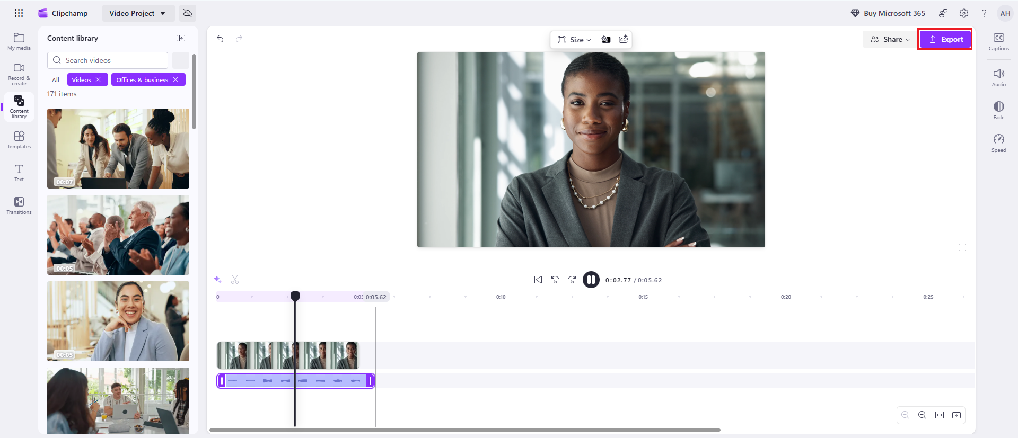Open the Text tab
The width and height of the screenshot is (1018, 438).
[x=19, y=173]
